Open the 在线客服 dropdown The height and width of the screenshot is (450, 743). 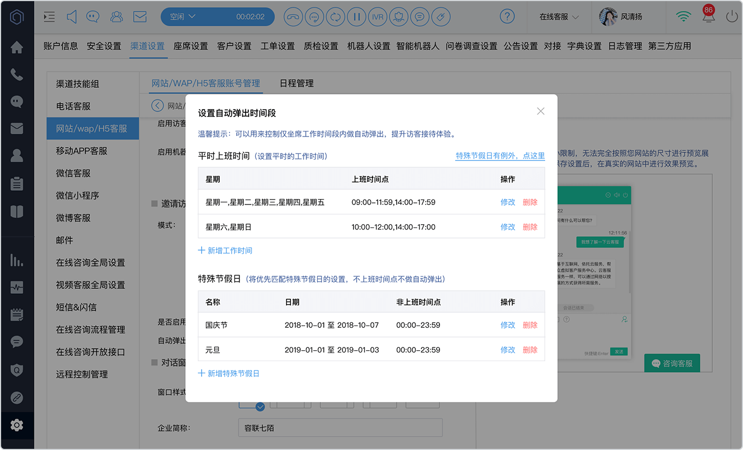pos(559,17)
